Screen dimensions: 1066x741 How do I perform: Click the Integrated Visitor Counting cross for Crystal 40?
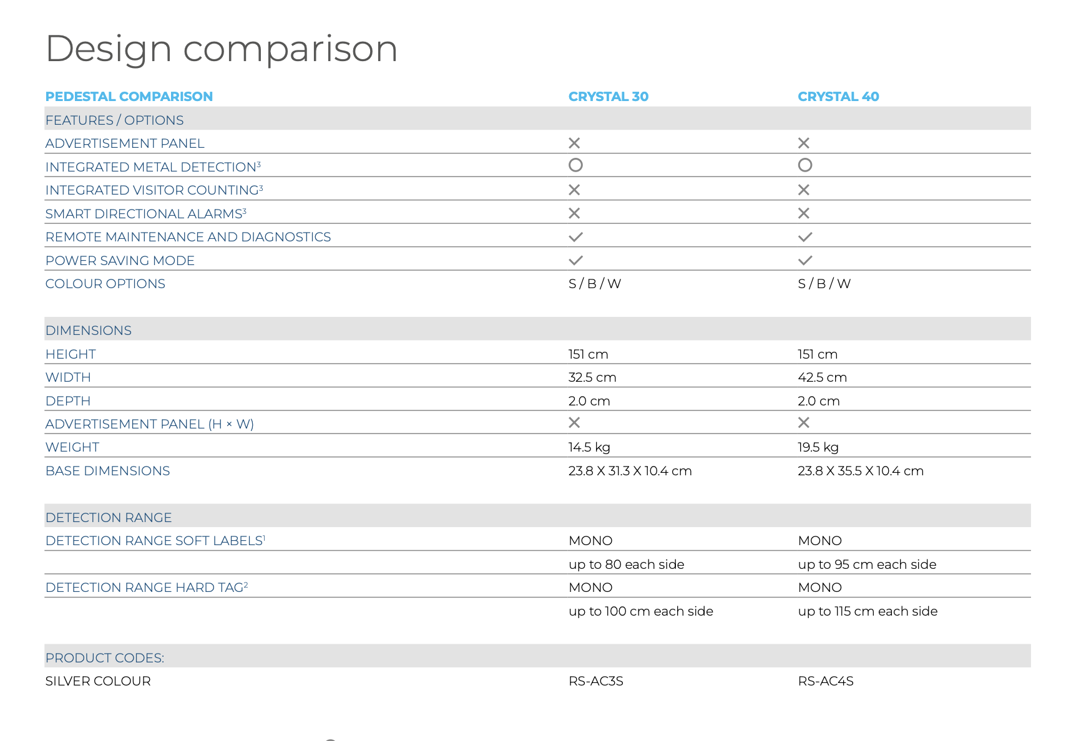[804, 190]
